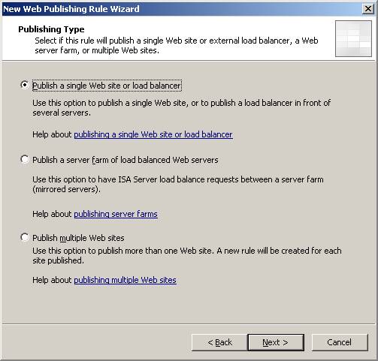Click the ISA Server load balance description text
The image size is (378, 361).
(178, 184)
